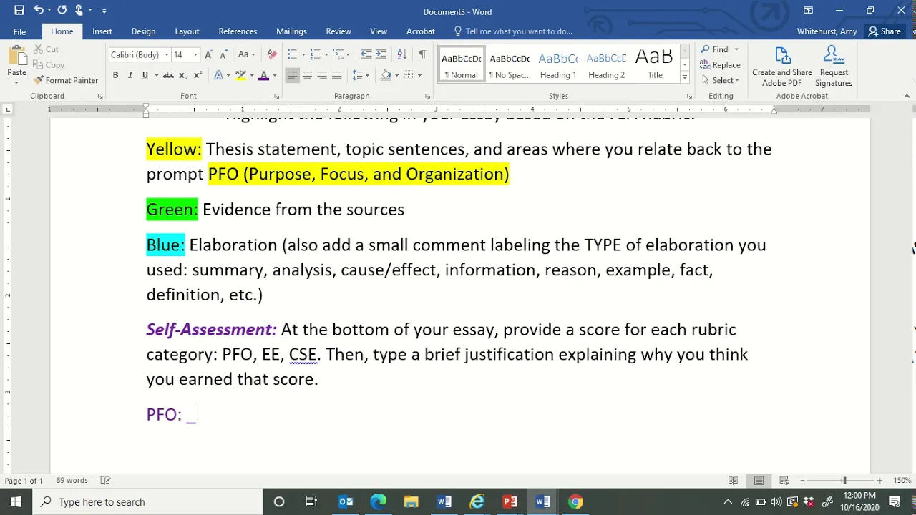Increase font size with grow icon
Image resolution: width=916 pixels, height=515 pixels.
pos(209,54)
